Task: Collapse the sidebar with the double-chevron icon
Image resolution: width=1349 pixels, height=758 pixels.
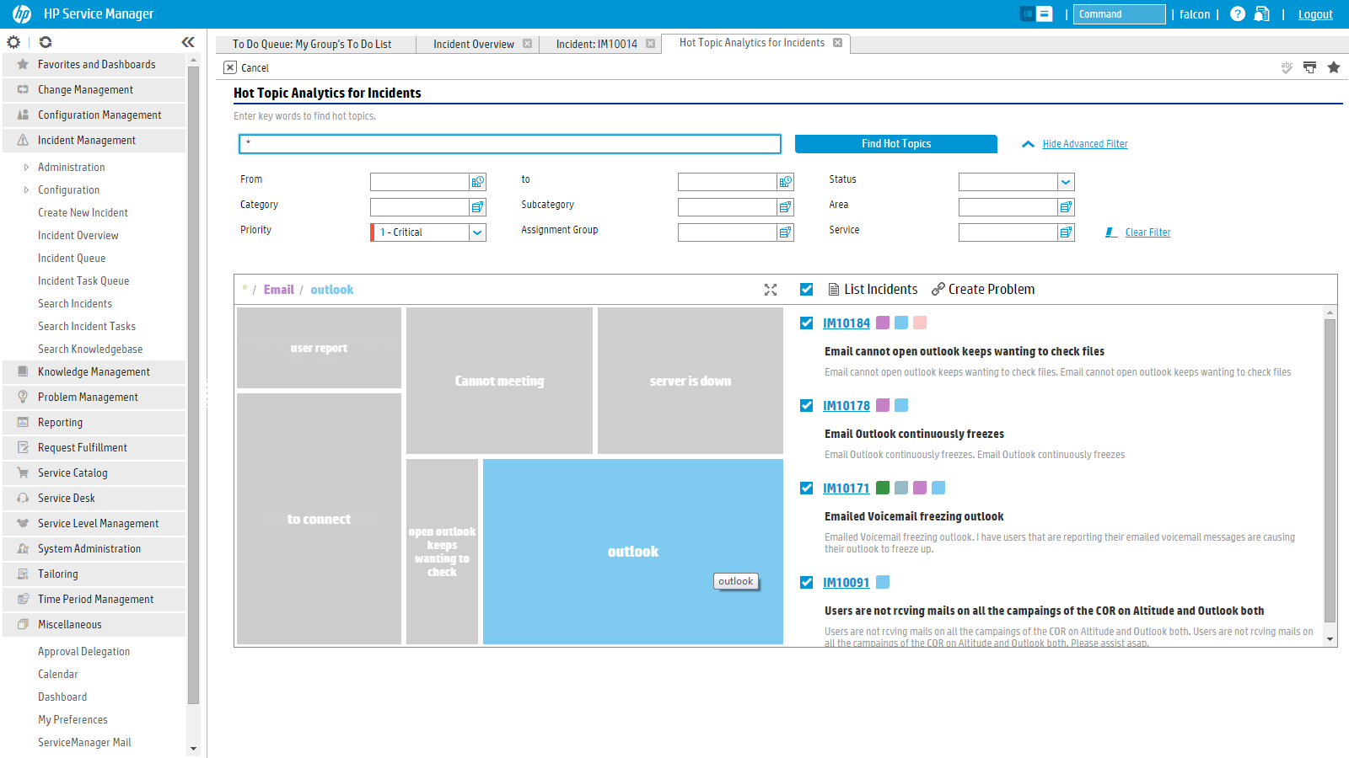Action: click(x=188, y=42)
